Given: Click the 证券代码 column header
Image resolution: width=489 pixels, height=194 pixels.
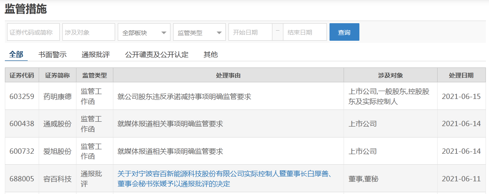Looking at the screenshot, I should pyautogui.click(x=22, y=75).
